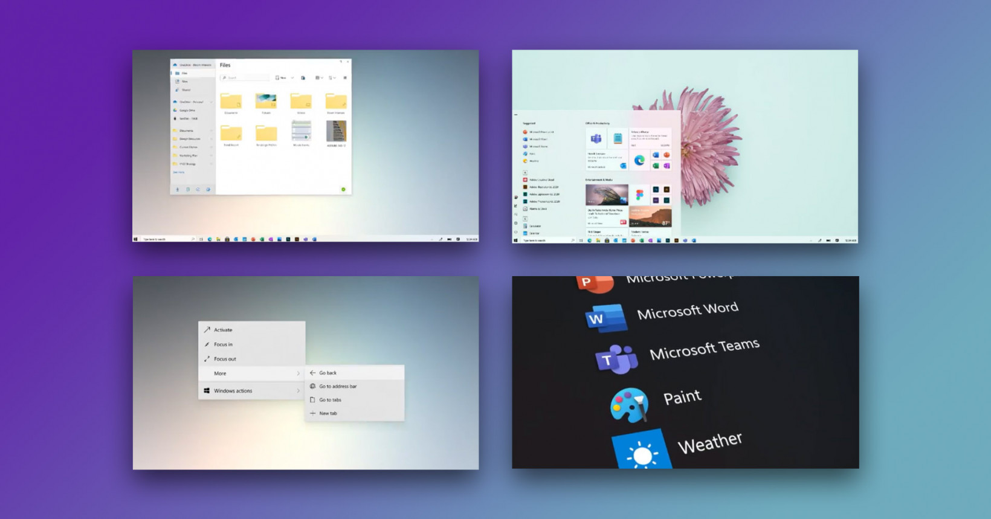Open the small Illustrator tile next to Figma

667,190
